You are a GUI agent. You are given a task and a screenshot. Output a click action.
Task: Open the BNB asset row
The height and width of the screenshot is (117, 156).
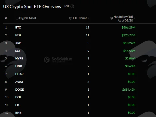[79, 113]
